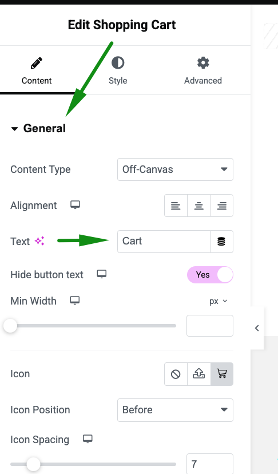Toggle Hide button text switch
278x474 pixels.
click(x=210, y=275)
